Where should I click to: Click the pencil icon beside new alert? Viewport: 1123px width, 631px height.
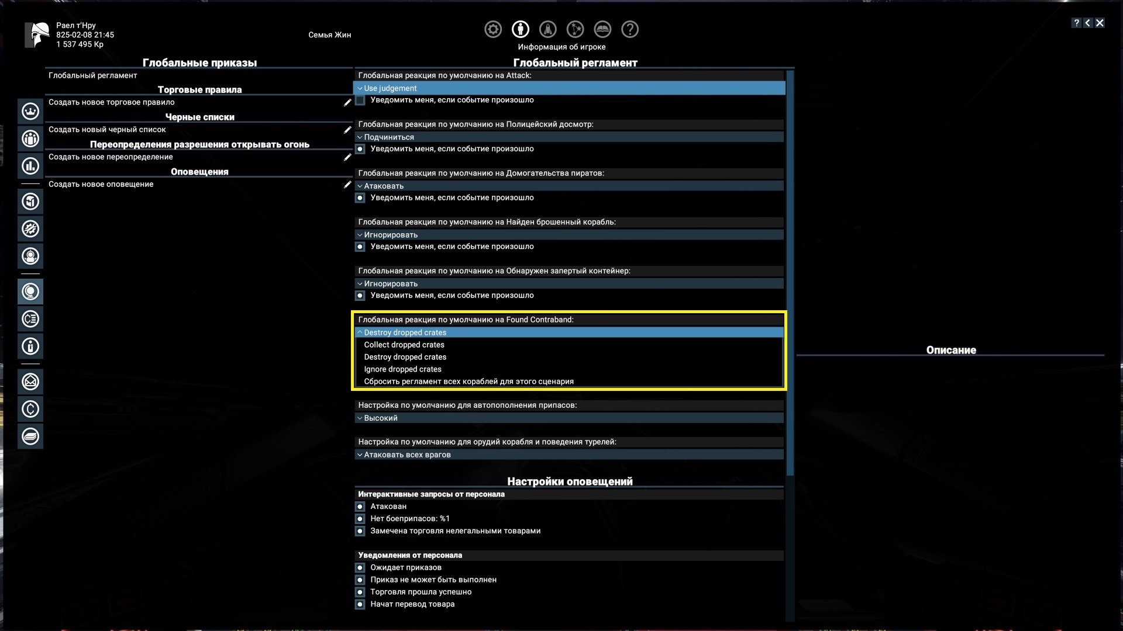pyautogui.click(x=347, y=185)
